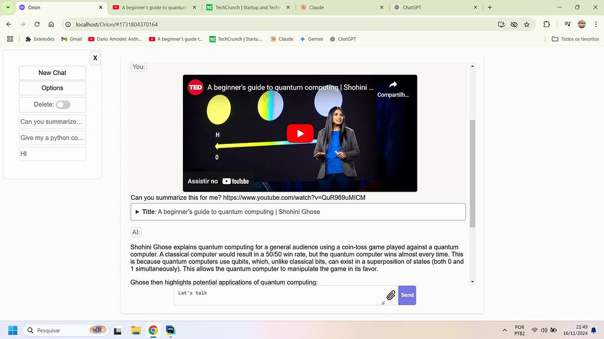Click the chat message input field
The width and height of the screenshot is (604, 339).
pos(278,295)
